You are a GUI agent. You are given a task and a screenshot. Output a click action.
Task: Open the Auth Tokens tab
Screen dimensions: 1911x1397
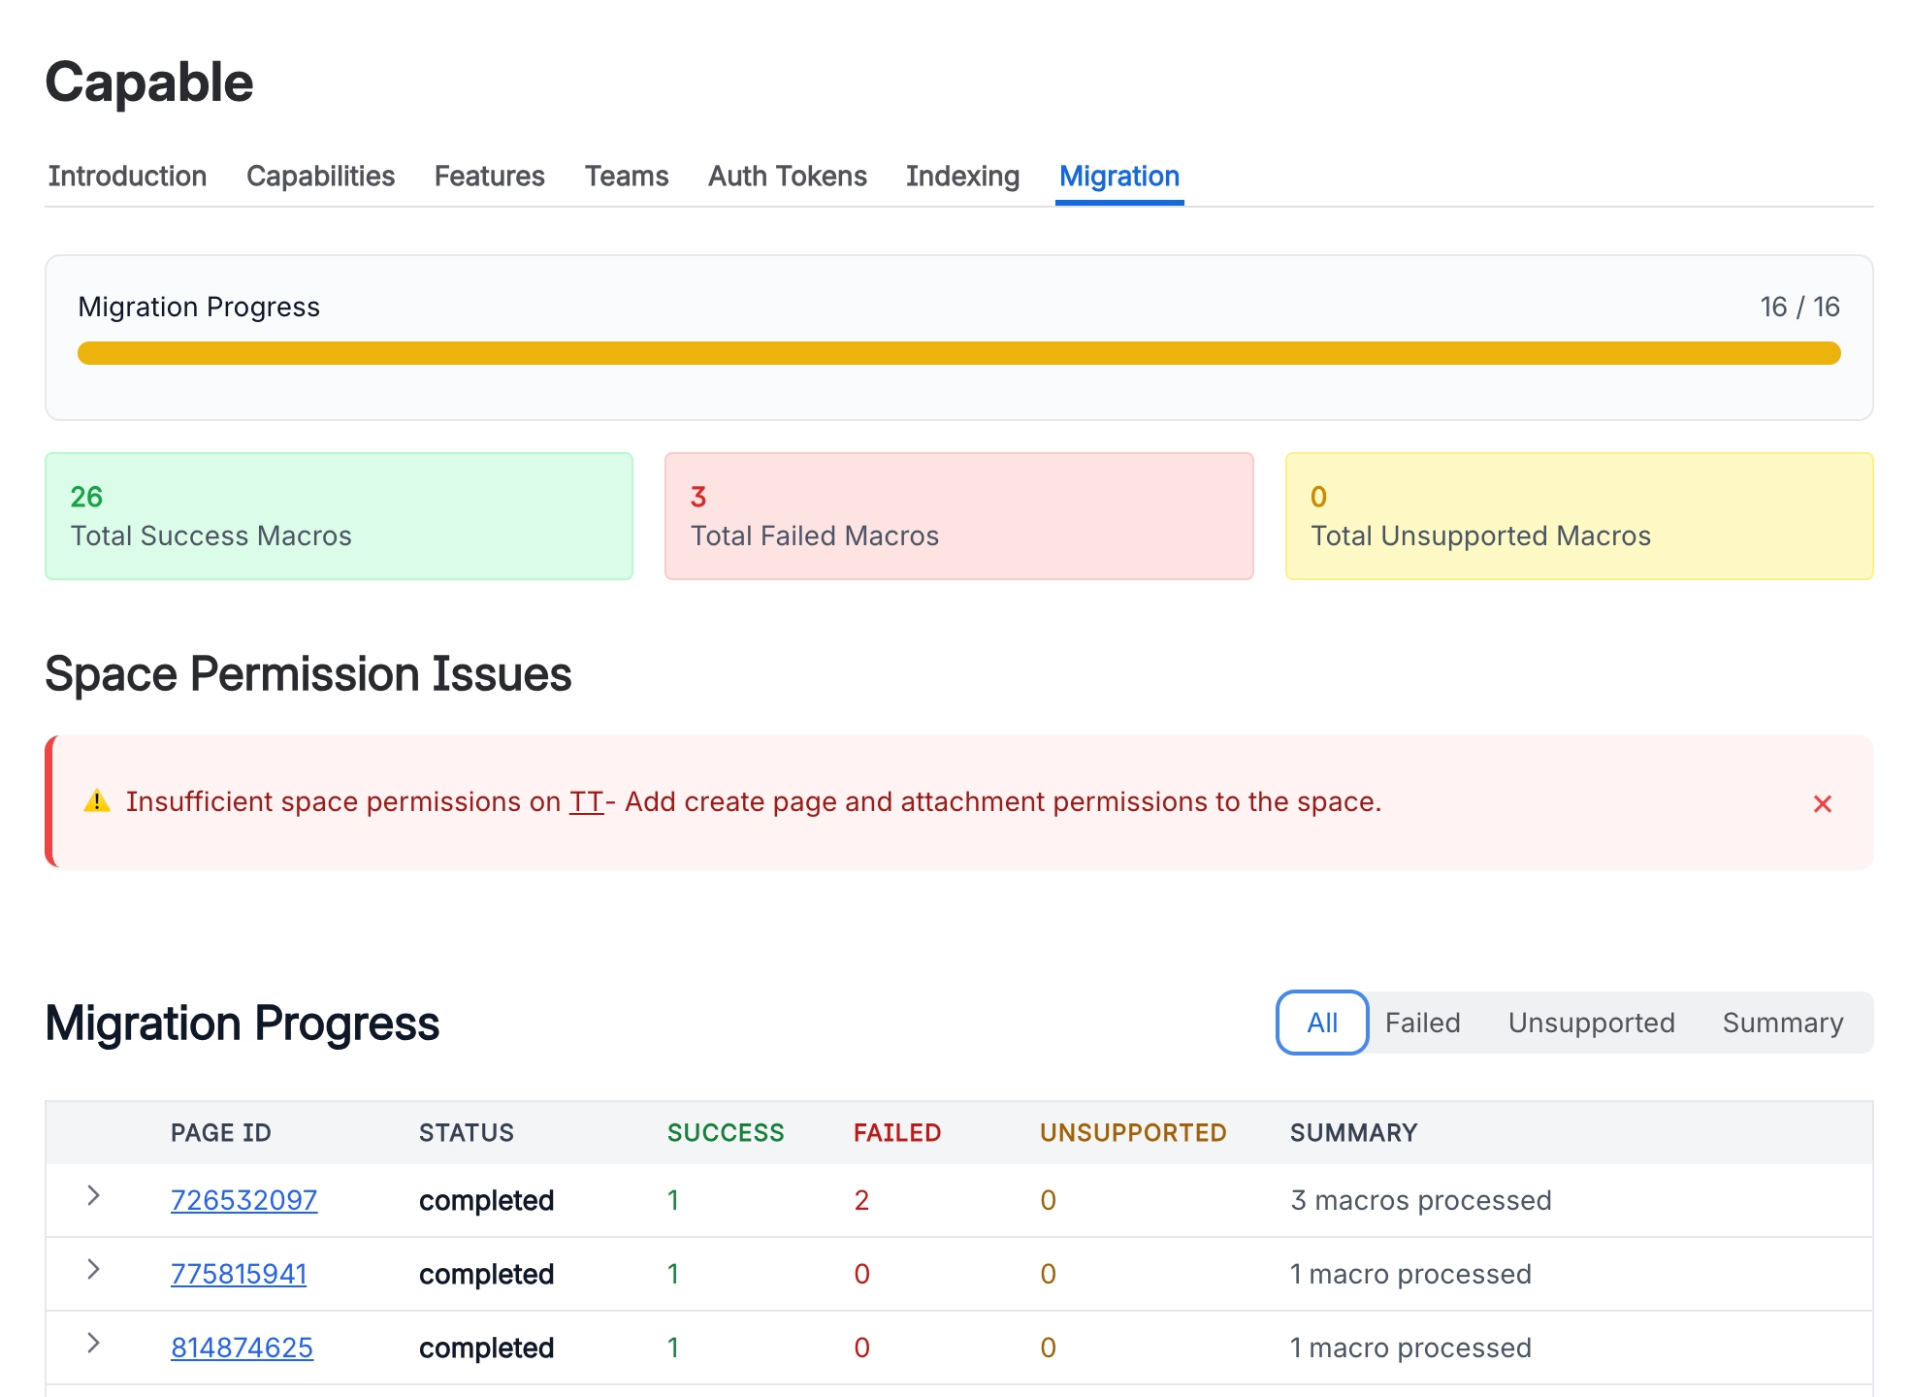pos(786,177)
